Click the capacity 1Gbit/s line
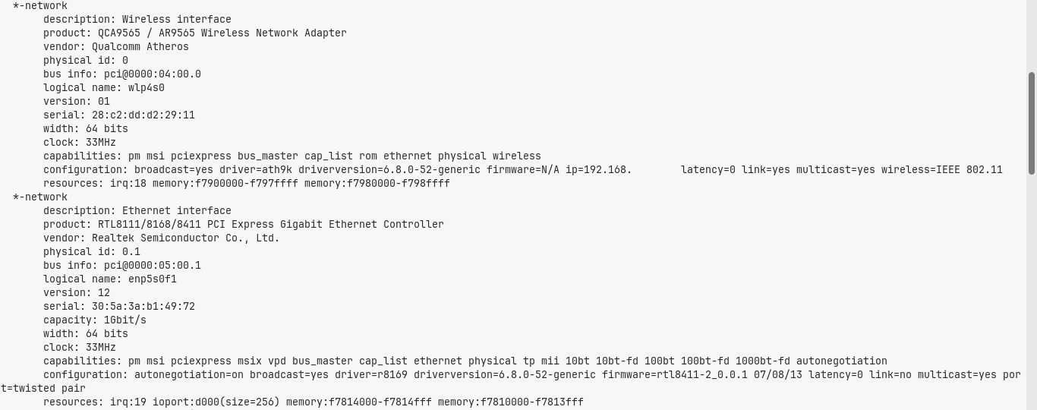The image size is (1037, 410). 95,320
